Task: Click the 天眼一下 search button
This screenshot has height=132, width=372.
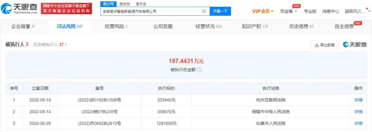Action: click(220, 11)
